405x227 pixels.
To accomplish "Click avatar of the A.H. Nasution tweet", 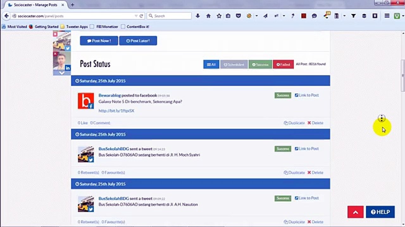I will pyautogui.click(x=86, y=204).
